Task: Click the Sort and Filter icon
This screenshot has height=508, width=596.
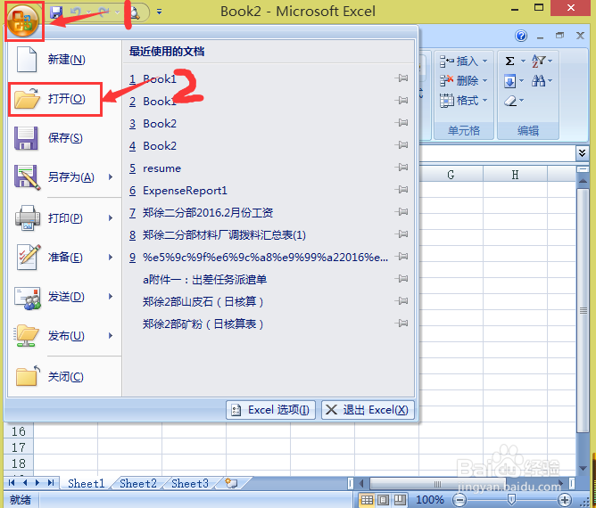Action: (x=539, y=61)
